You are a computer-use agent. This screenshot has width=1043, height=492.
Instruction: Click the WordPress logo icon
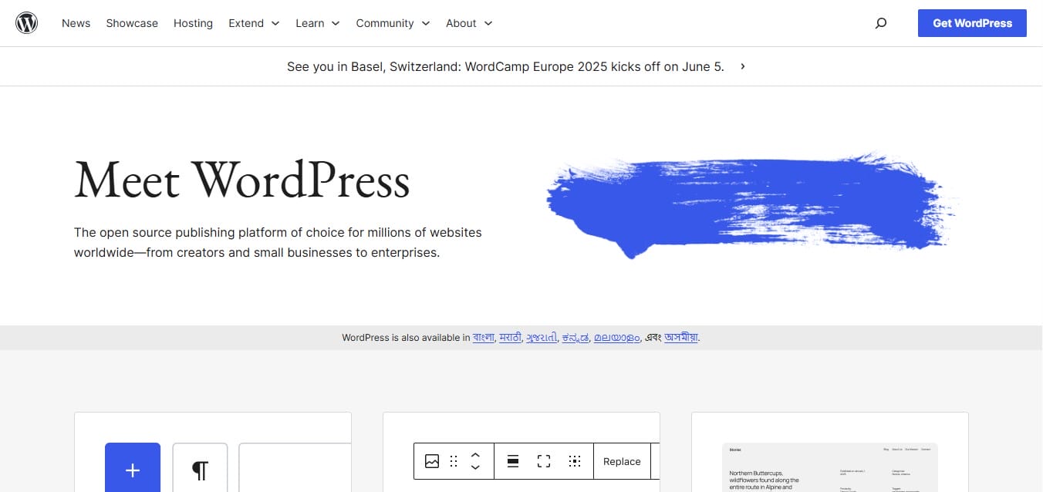point(27,22)
